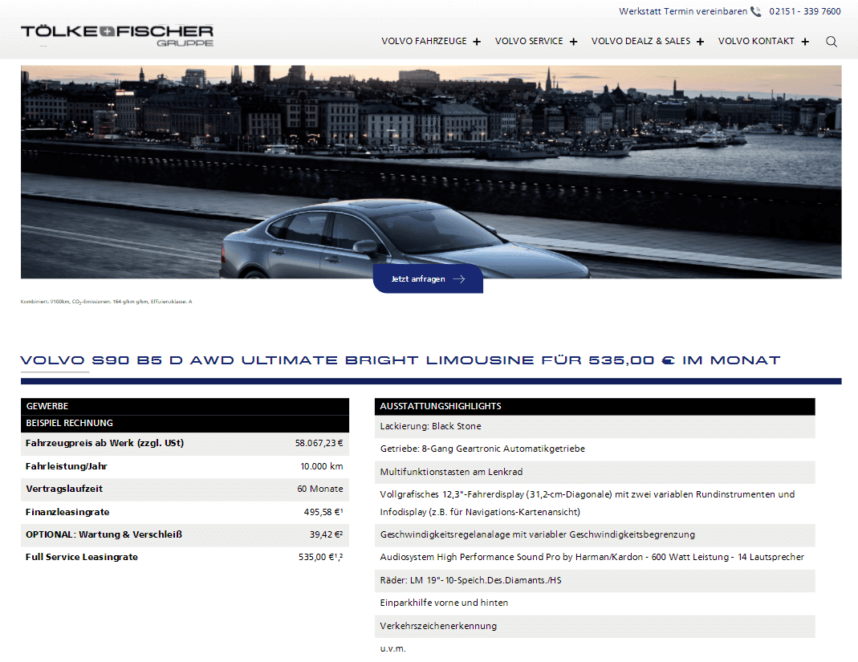858x662 pixels.
Task: Click Einparkhilfe vorne und hinten row
Action: coord(595,603)
